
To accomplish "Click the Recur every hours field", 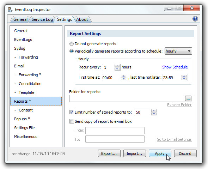I will [108, 67].
